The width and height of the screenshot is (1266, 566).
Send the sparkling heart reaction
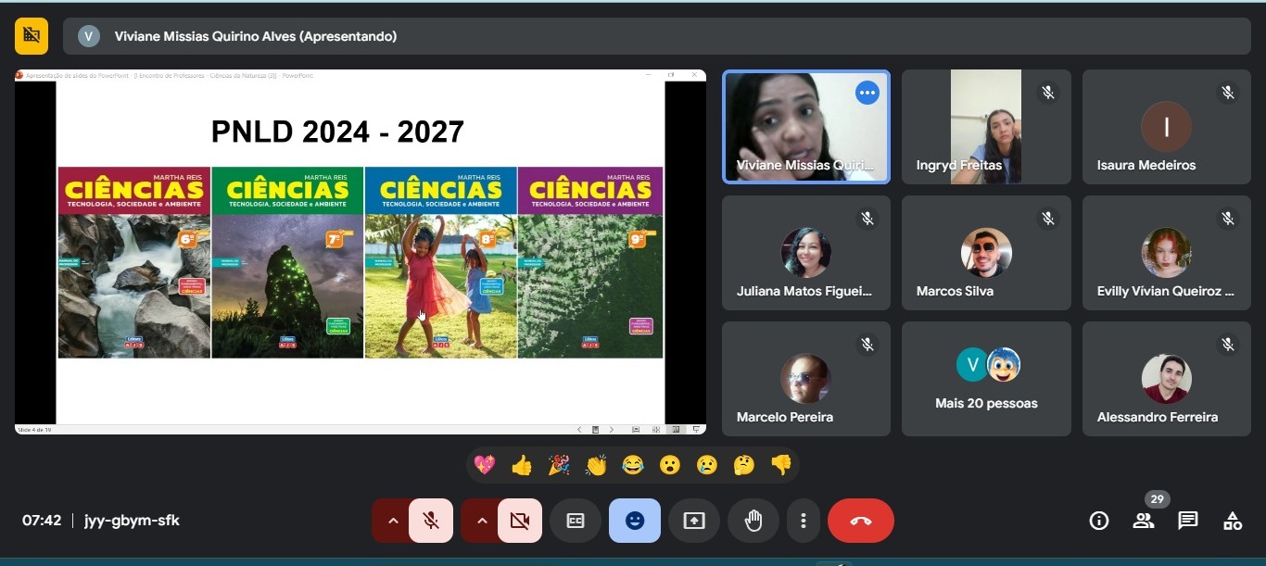[485, 465]
